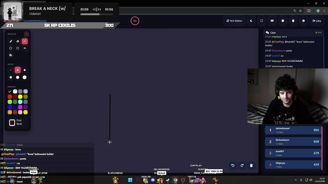The height and width of the screenshot is (184, 328).
Task: Pick the cyan color swatch
Action: 20,102
